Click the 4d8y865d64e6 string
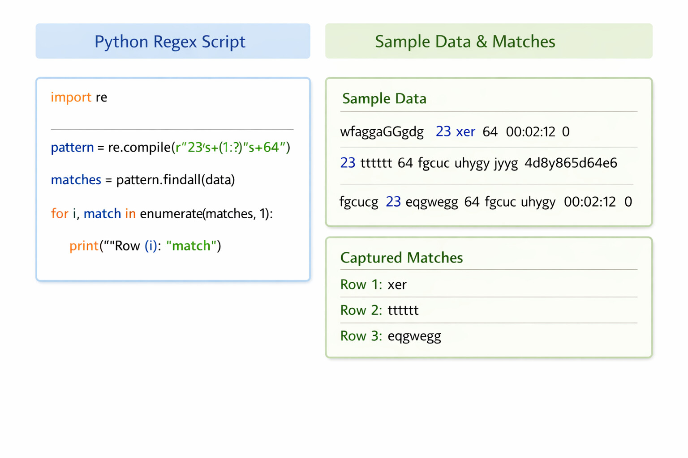Screen dimensions: 688x458 [571, 163]
